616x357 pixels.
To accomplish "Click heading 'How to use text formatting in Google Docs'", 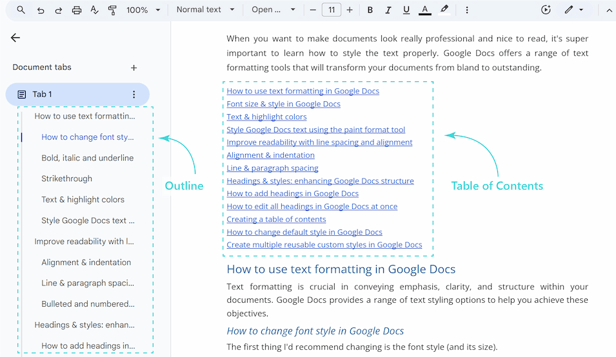I will [341, 269].
